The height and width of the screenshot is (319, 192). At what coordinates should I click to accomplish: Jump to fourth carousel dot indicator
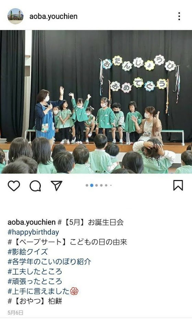click(x=101, y=185)
